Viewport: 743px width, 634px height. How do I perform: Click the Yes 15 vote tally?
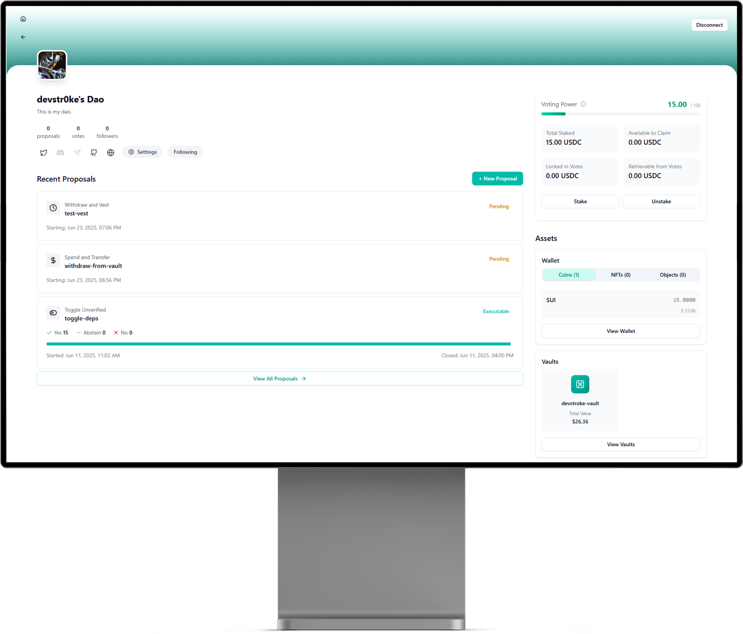click(x=57, y=333)
